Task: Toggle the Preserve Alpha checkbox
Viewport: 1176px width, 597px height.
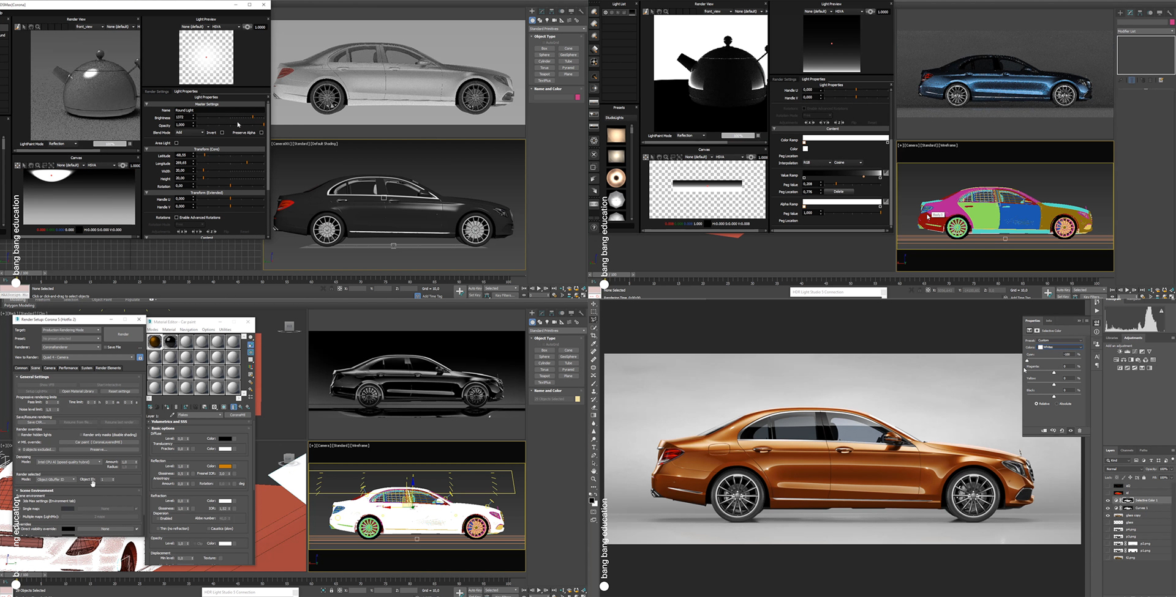Action: (x=262, y=132)
